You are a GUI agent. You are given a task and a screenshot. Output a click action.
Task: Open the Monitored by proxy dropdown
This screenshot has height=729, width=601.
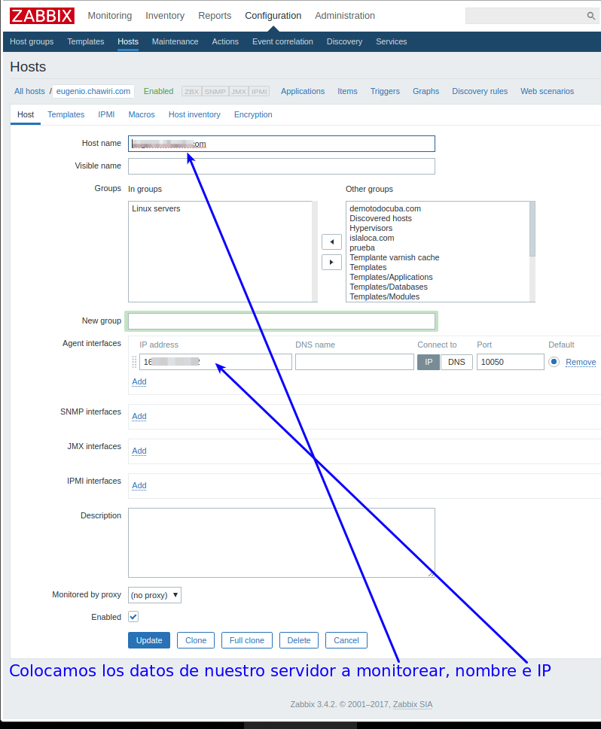[154, 595]
